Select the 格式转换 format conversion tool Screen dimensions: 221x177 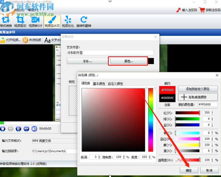[x=6, y=21]
